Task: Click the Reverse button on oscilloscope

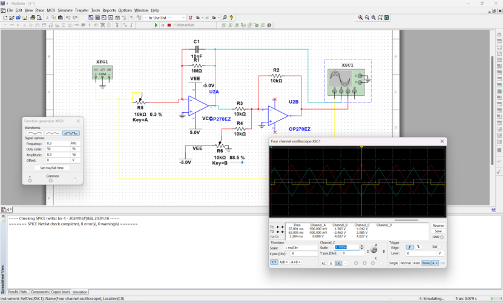Action: 438,225
